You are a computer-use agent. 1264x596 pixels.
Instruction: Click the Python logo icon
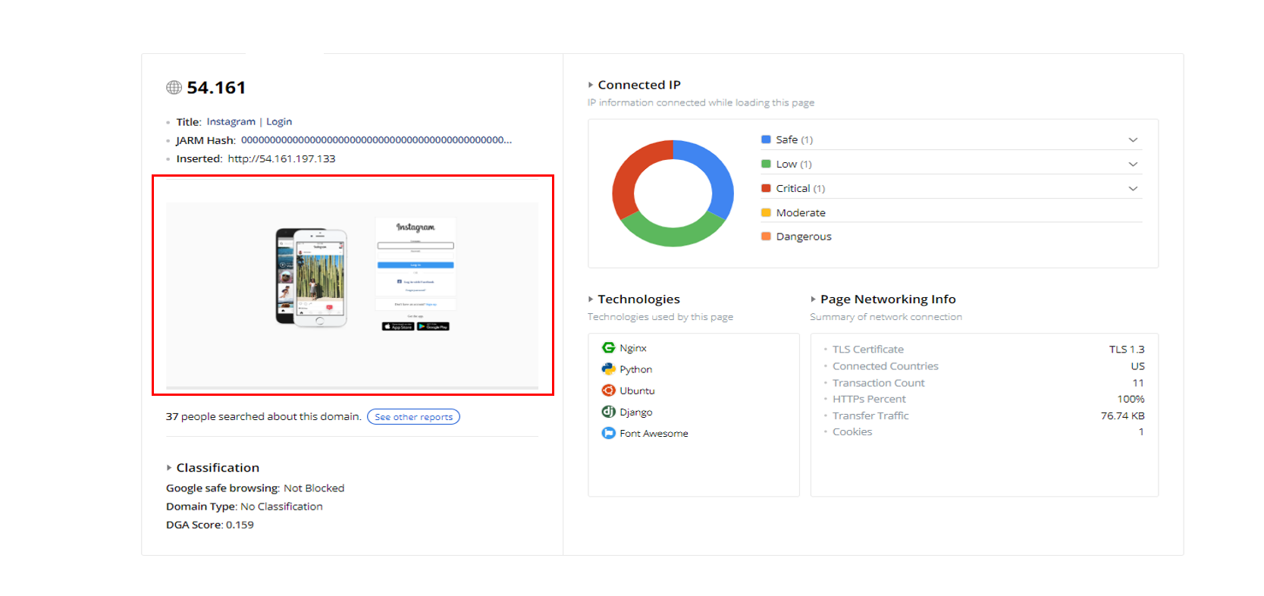608,369
